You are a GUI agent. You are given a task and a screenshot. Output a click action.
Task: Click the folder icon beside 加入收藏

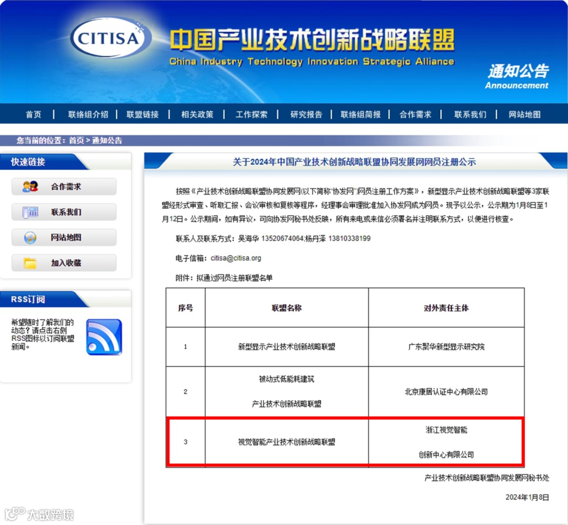pyautogui.click(x=30, y=263)
